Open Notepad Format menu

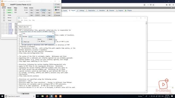click(x=25, y=20)
